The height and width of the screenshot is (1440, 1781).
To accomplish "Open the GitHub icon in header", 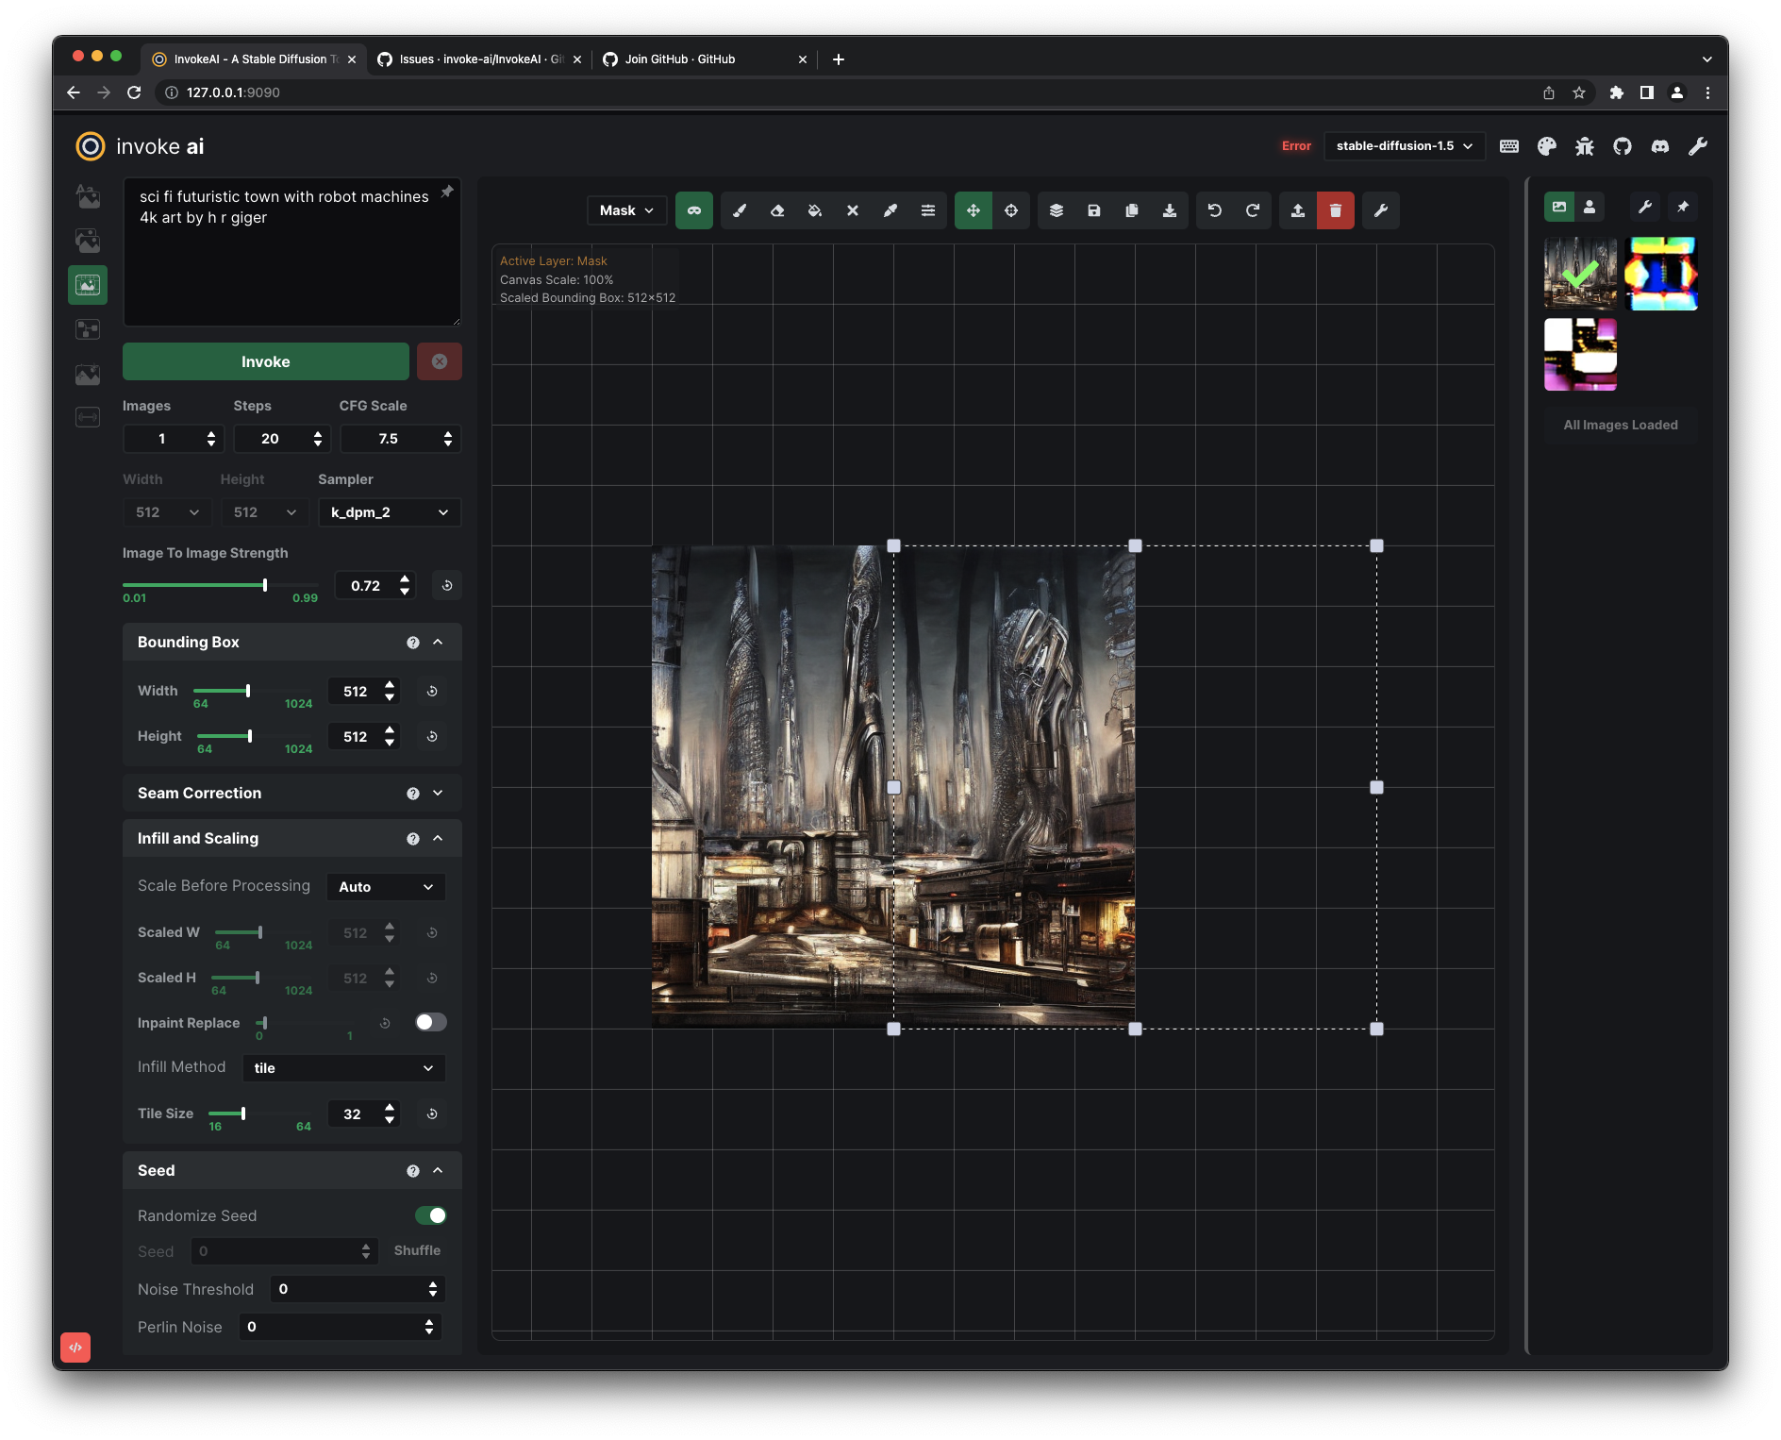I will point(1623,146).
